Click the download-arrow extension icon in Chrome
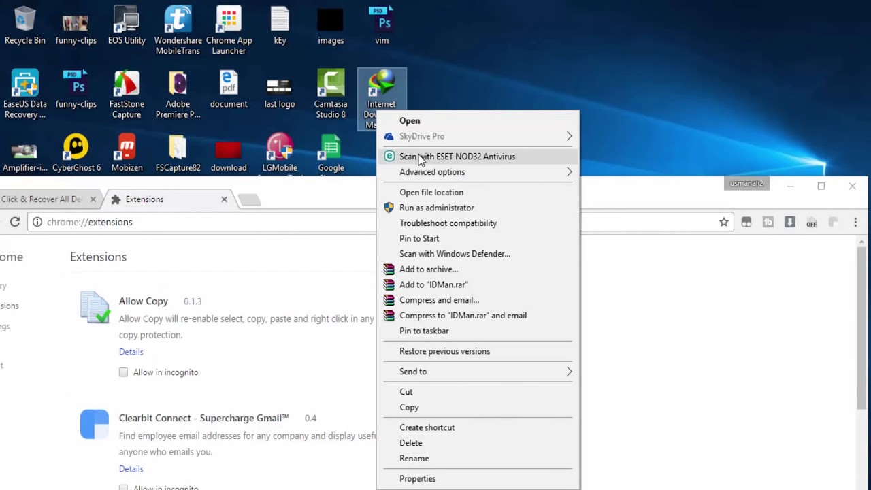 [x=789, y=222]
